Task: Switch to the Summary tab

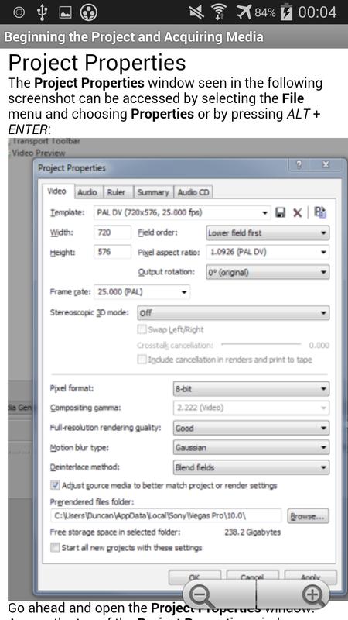Action: click(153, 192)
